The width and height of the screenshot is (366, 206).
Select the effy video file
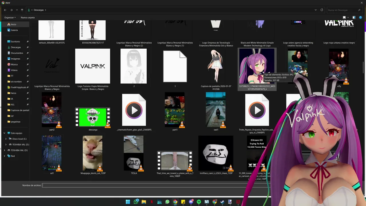point(339,66)
